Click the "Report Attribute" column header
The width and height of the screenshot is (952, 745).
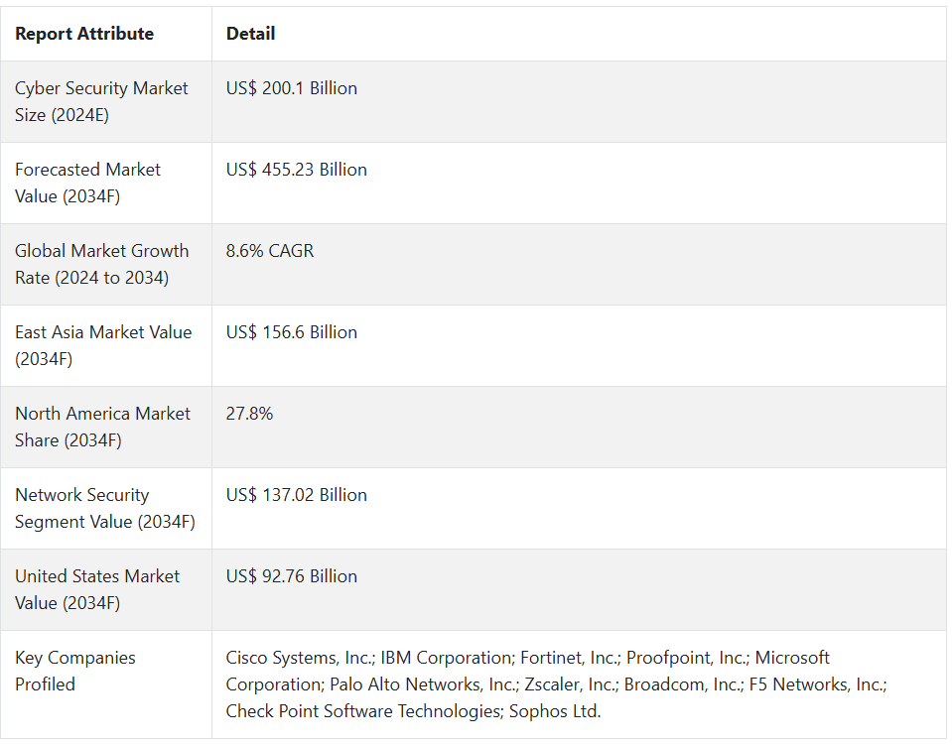[84, 34]
